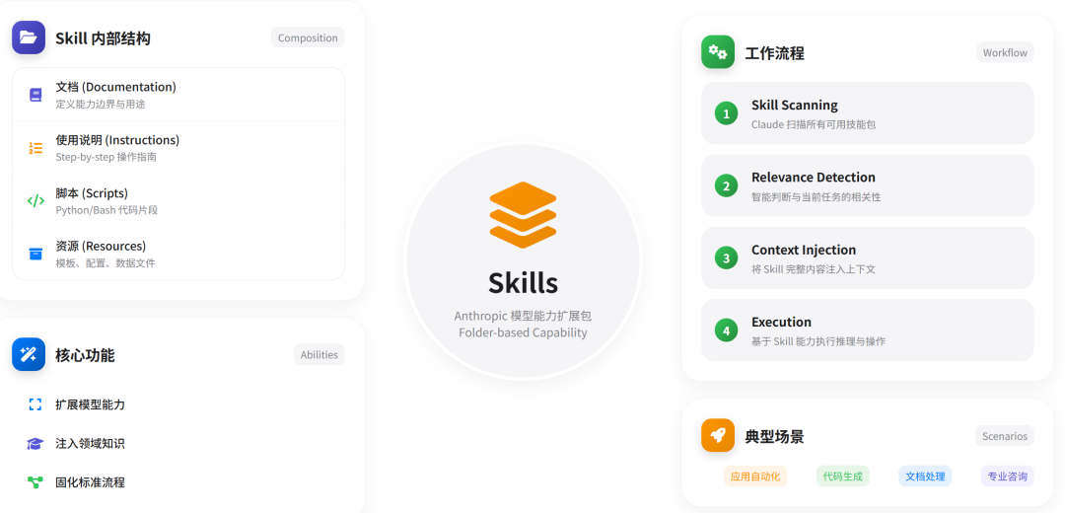Click the purple folder icon beside Skill 内部结构
The width and height of the screenshot is (1065, 513).
(29, 37)
